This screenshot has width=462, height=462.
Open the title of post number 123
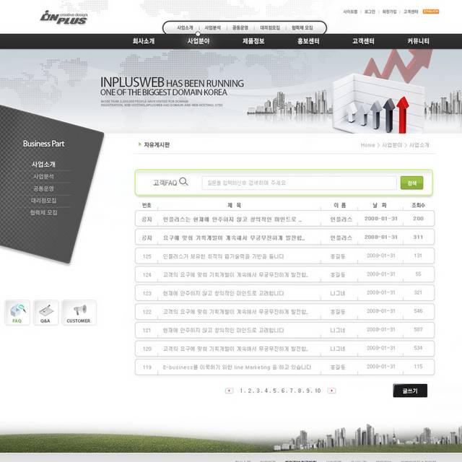click(223, 294)
